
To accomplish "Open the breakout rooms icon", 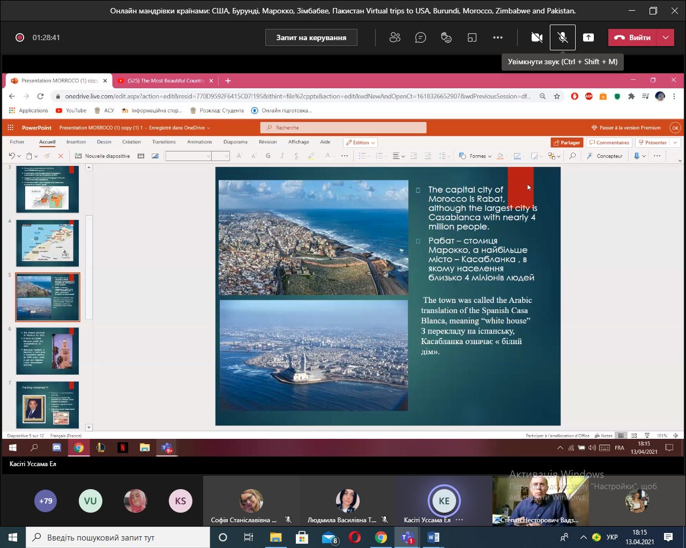I will [472, 37].
